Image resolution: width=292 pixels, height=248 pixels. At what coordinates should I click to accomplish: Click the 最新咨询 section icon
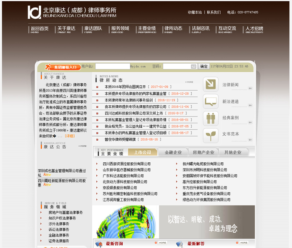(x=99, y=244)
